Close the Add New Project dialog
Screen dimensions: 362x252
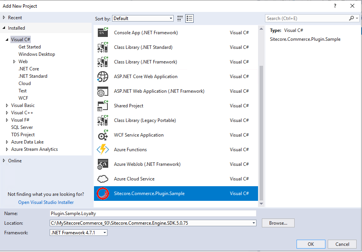tap(352, 6)
